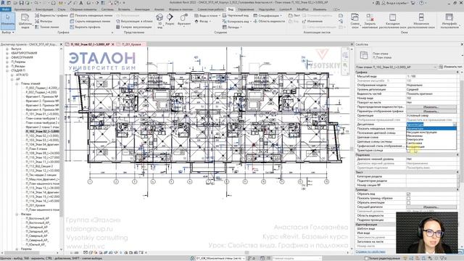Select the Изменить (Modify) arrow tool

(7, 21)
